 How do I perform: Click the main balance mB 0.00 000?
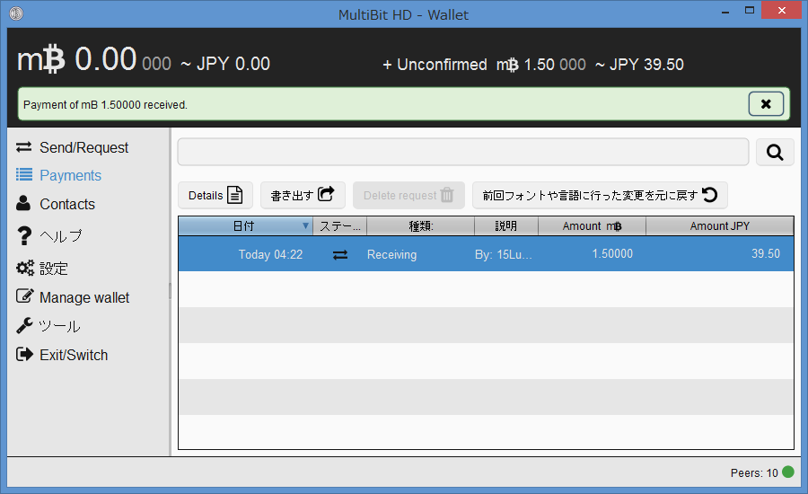pyautogui.click(x=93, y=59)
